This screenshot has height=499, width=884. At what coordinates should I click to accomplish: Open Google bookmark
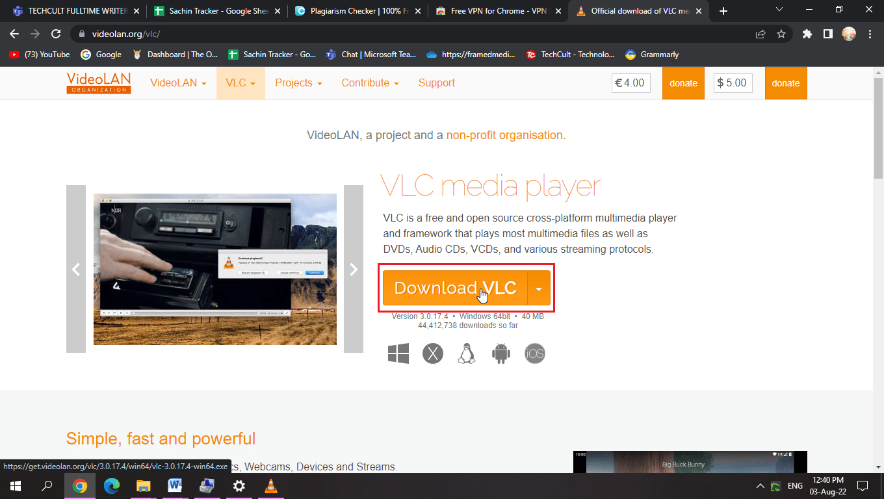tap(101, 55)
